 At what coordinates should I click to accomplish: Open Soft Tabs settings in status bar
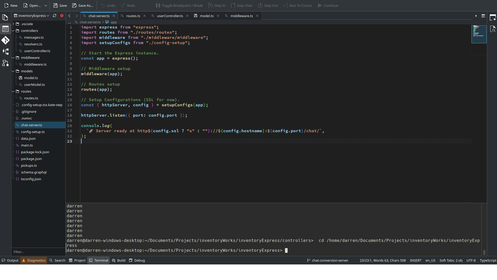pos(451,260)
